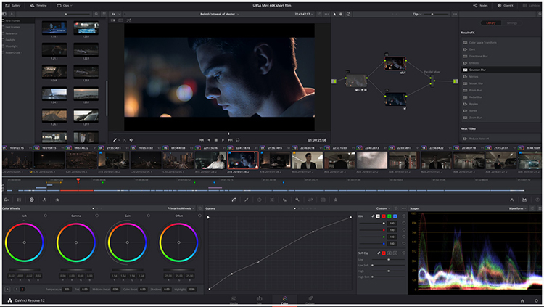Viewport: 544px width, 307px height.
Task: Toggle the OpenFX panel
Action: click(x=505, y=6)
